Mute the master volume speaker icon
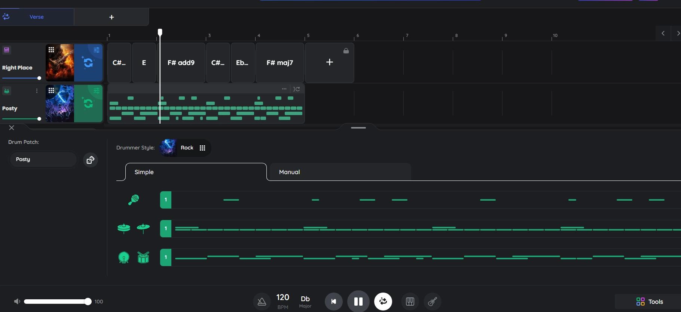Viewport: 681px width, 312px height. point(17,302)
